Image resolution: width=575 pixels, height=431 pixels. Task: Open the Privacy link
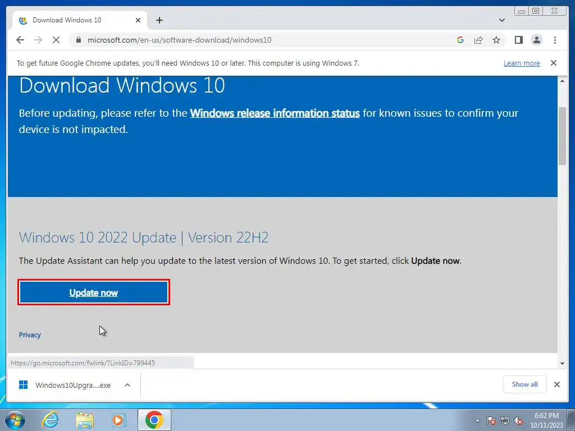30,334
